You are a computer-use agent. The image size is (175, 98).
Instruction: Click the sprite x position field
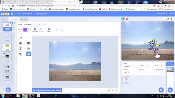[x=148, y=66]
